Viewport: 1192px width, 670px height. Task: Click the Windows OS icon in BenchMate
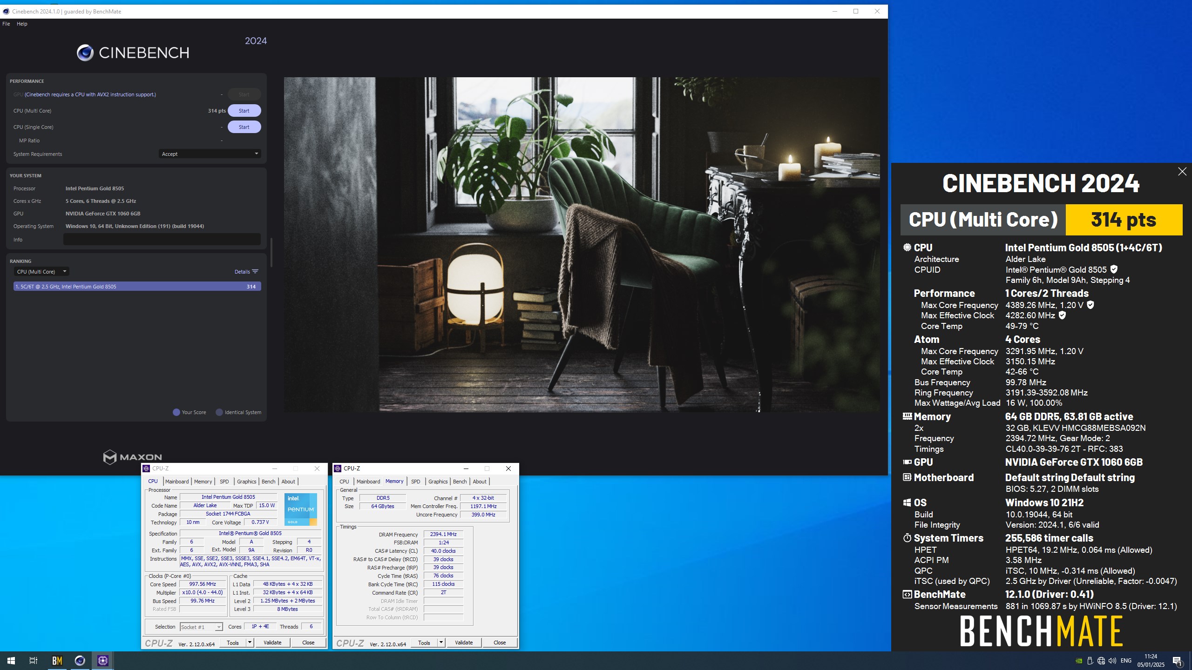click(907, 502)
